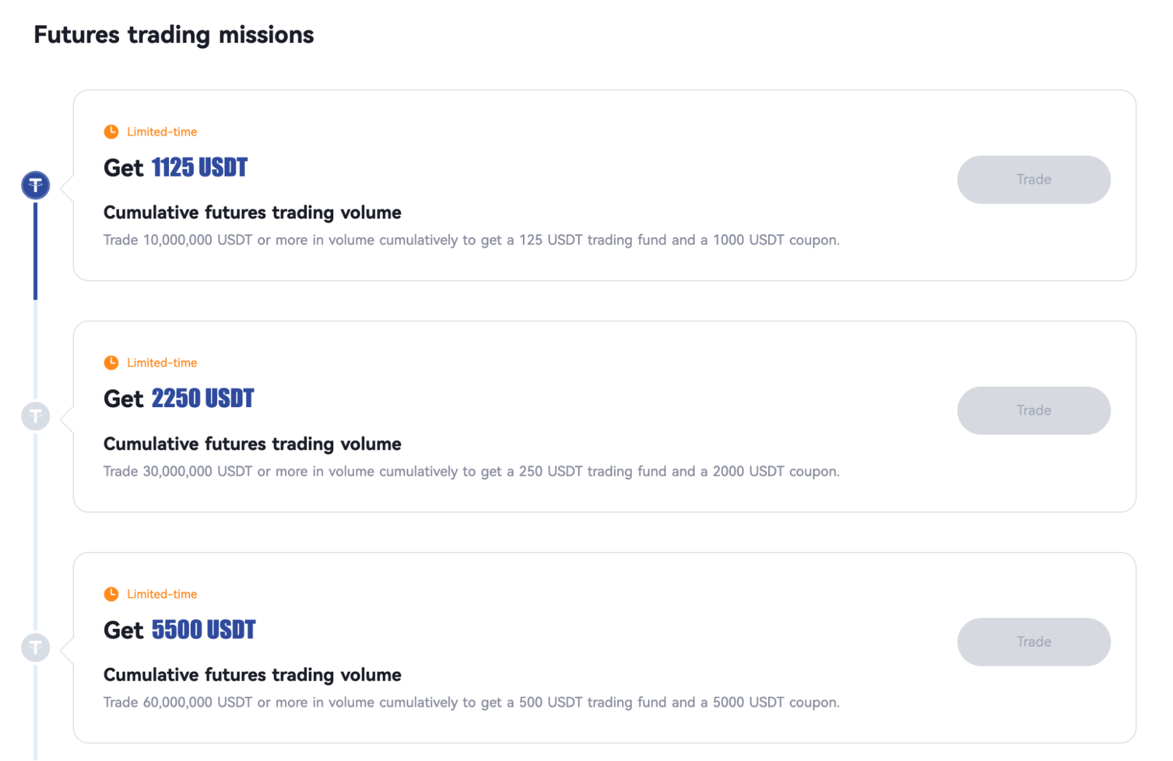Toggle the Limited-time badge on the 2250 USDT card
This screenshot has width=1173, height=761.
click(x=150, y=363)
